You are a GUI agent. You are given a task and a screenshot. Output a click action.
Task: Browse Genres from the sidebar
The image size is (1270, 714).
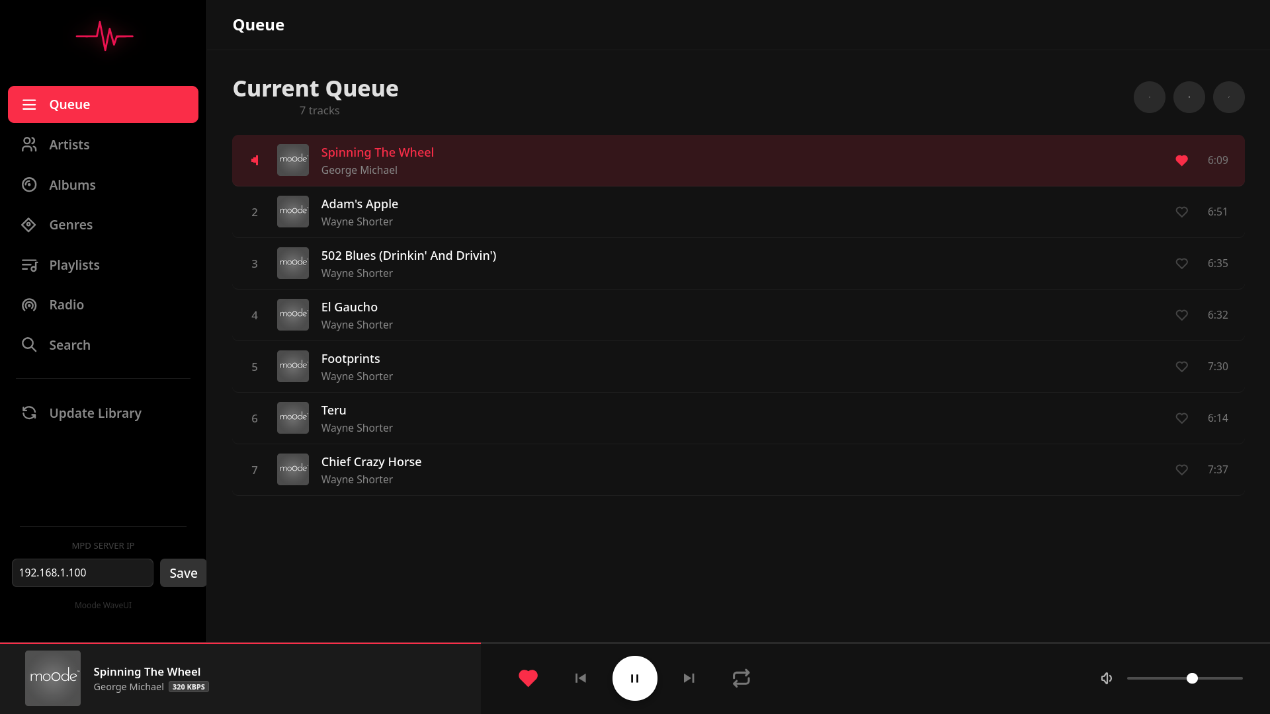coord(70,225)
